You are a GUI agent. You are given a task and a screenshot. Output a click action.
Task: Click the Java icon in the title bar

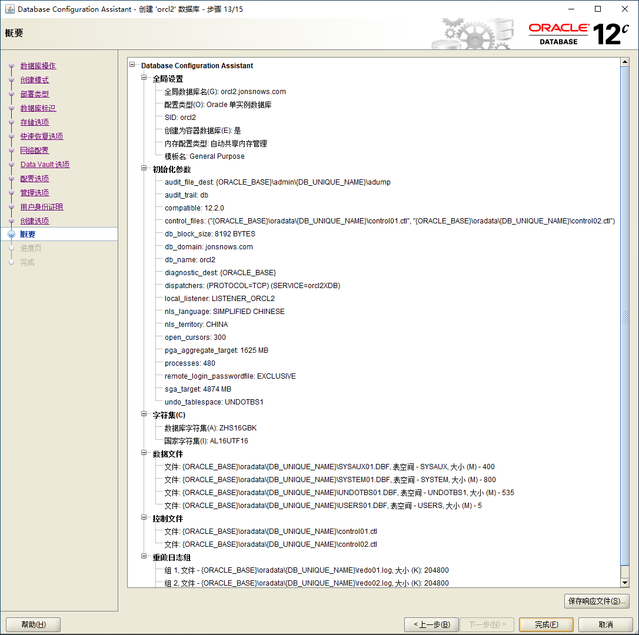[9, 9]
